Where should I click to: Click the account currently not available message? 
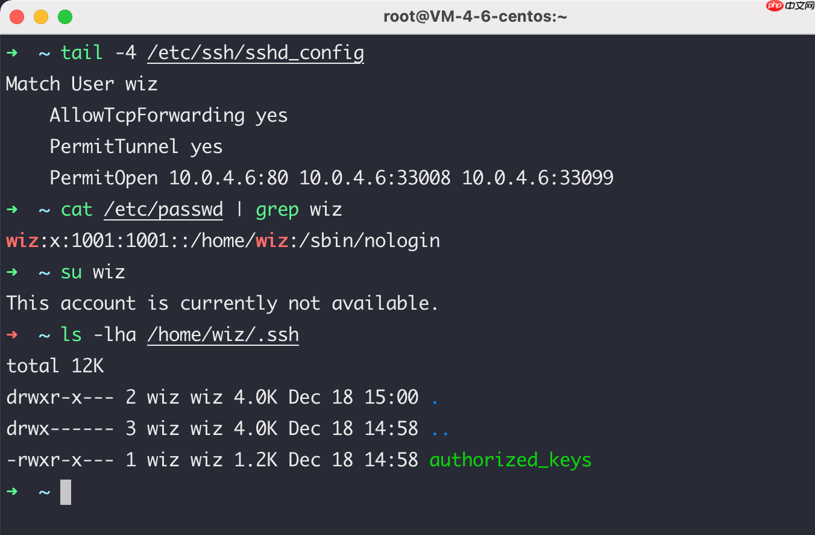(x=222, y=303)
